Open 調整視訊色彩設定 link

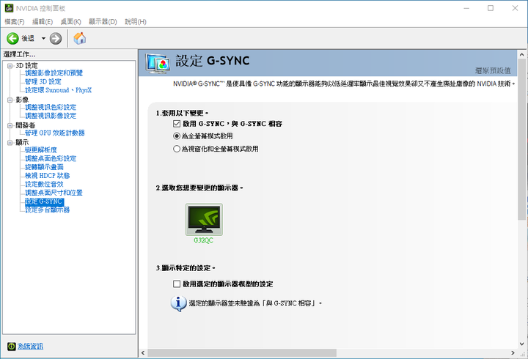point(51,107)
